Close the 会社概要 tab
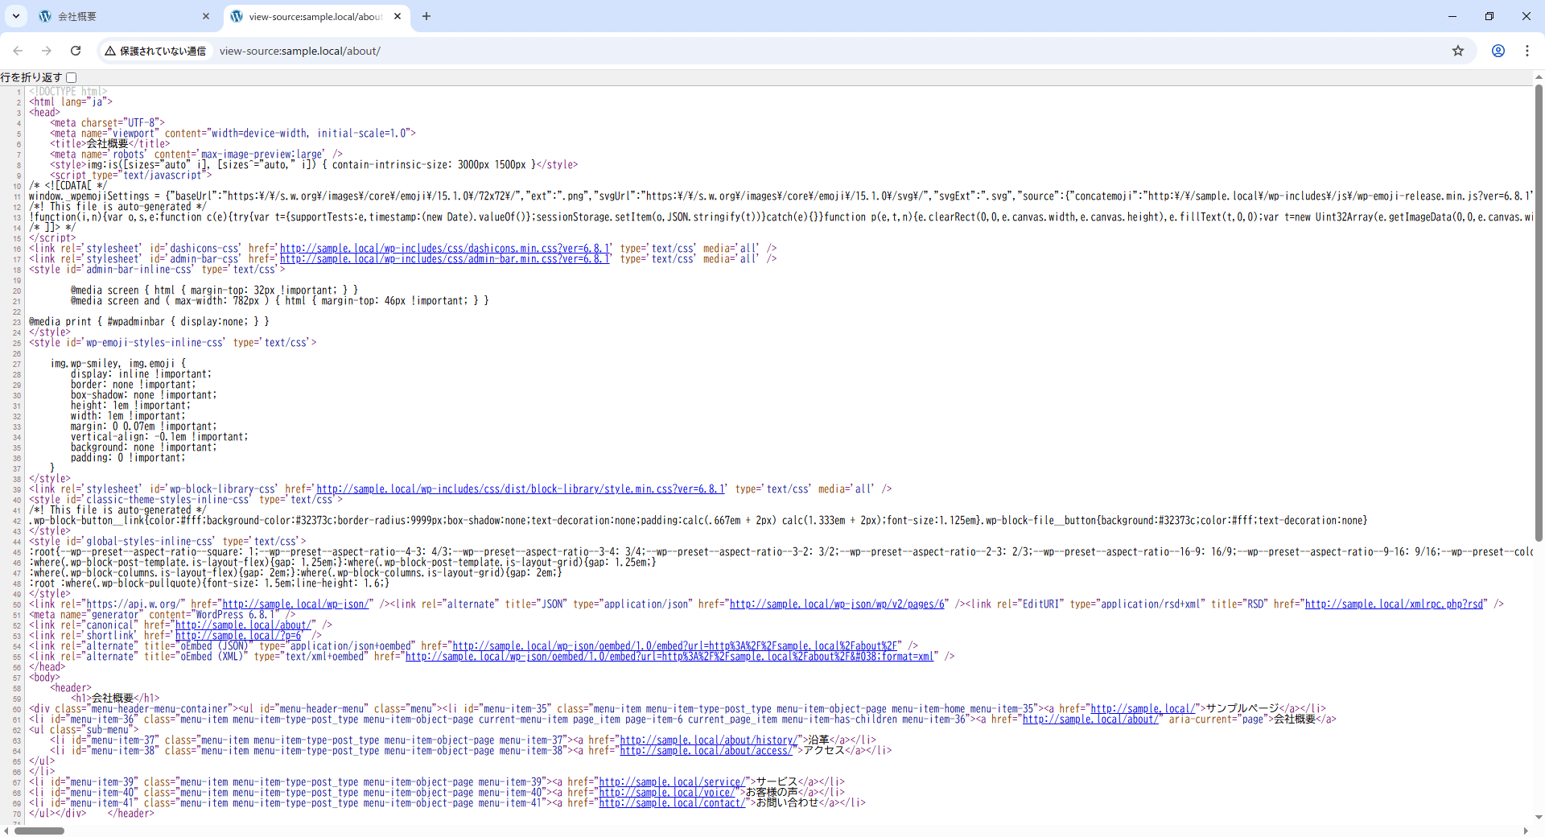Viewport: 1545px width, 837px height. 206,16
